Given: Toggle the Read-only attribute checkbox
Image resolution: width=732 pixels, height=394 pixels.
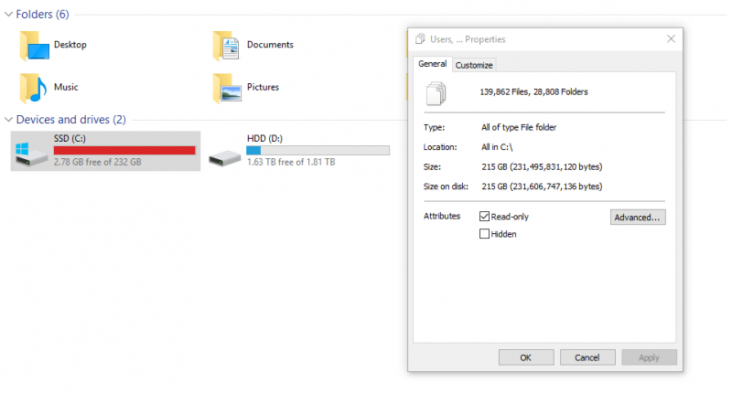Looking at the screenshot, I should [485, 217].
